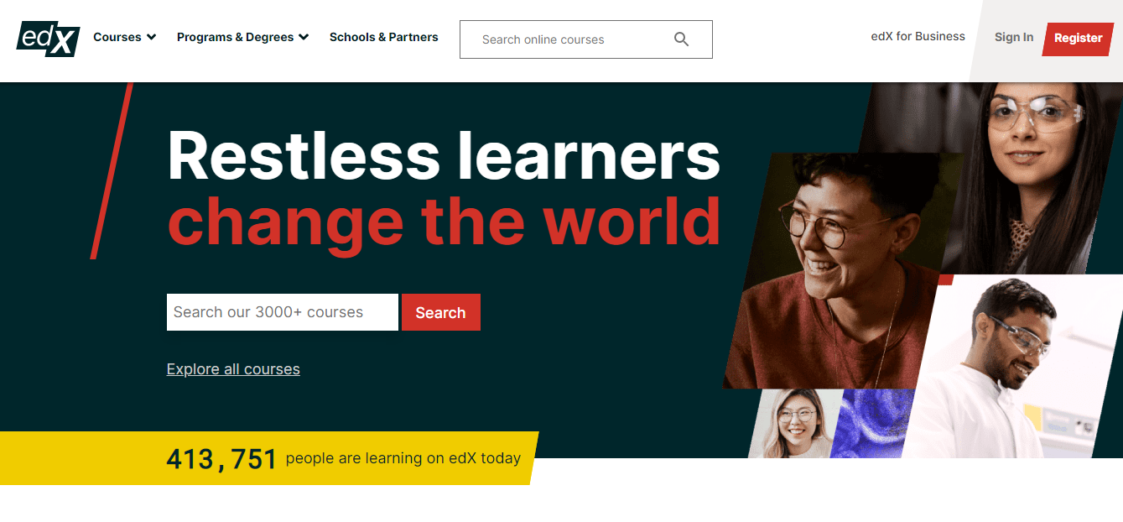Viewport: 1123px width, 522px height.
Task: Click the 'Search our 3000+ courses' input
Action: click(x=283, y=312)
